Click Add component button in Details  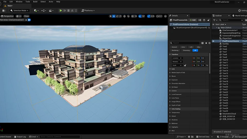(x=193, y=20)
